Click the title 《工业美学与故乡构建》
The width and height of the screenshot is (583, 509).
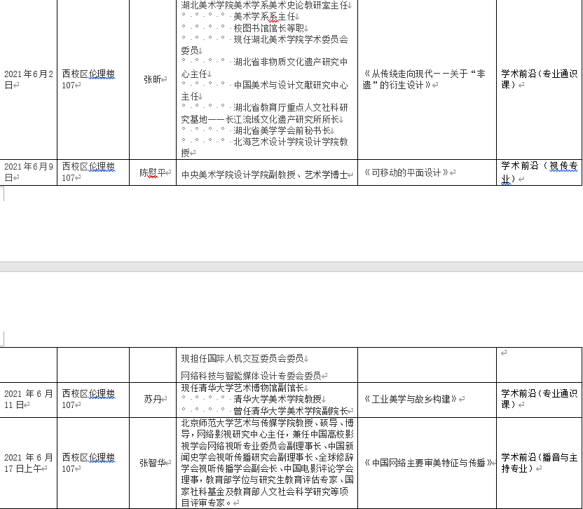pos(409,399)
